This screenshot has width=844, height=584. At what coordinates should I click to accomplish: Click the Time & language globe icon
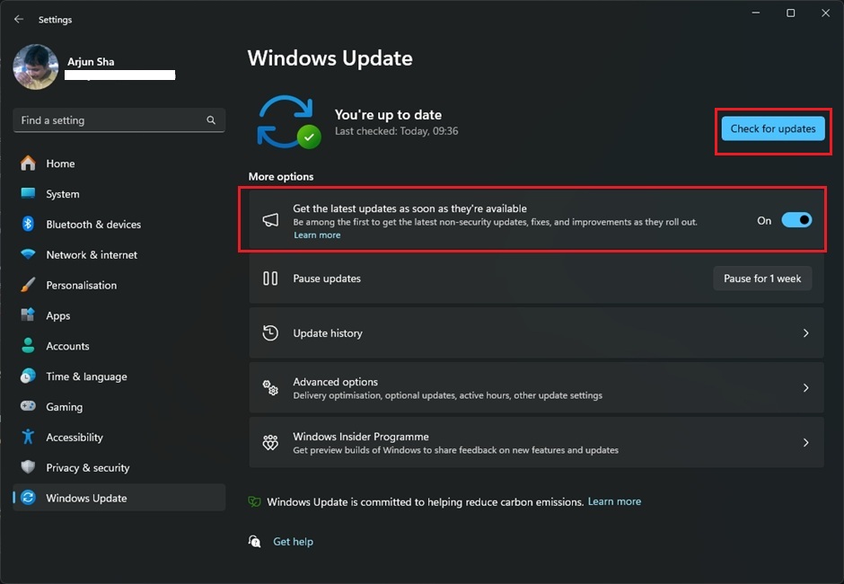click(x=28, y=376)
